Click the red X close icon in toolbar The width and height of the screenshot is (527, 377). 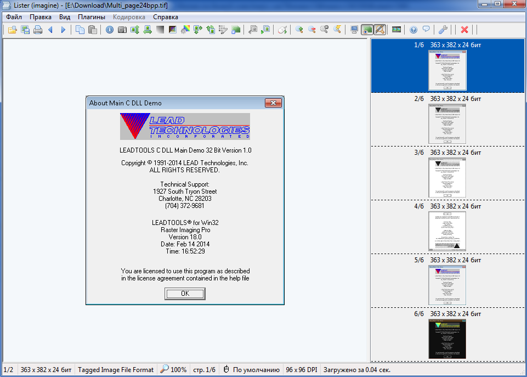click(x=464, y=30)
